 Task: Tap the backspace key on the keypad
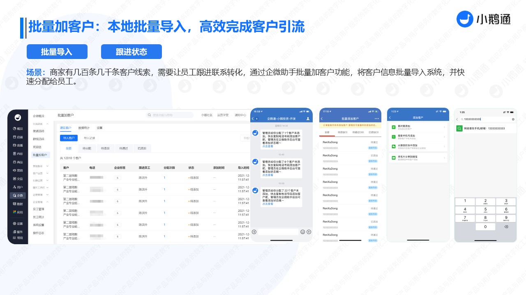coord(506,227)
